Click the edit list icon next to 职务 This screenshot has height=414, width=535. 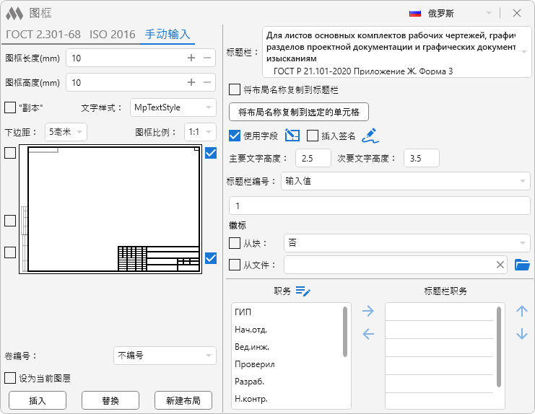[x=303, y=291]
